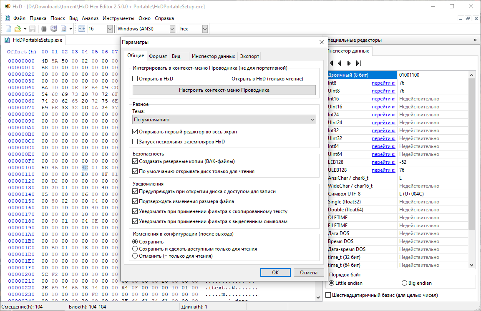Viewport: 481px width, 311px height.
Task: Click the 'перейти к:' link for Int8
Action: (x=383, y=83)
